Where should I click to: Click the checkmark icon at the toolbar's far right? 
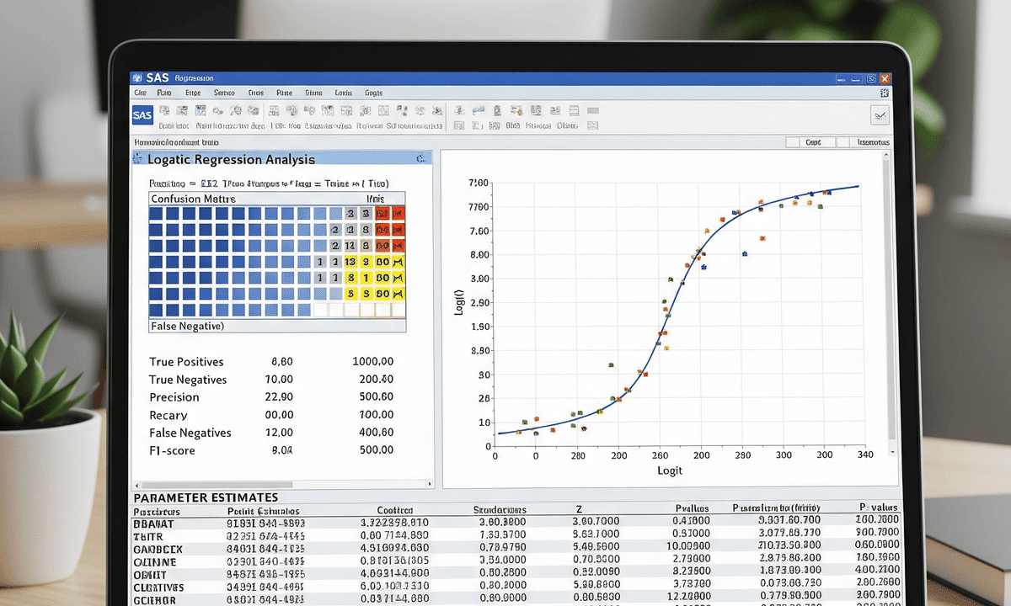[880, 114]
